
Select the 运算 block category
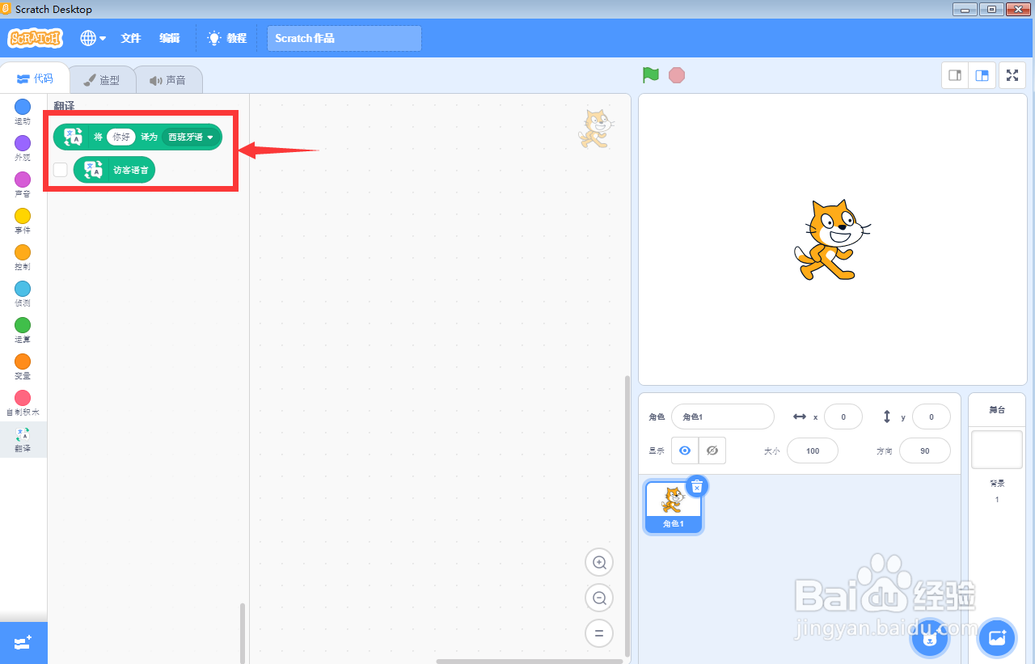tap(23, 330)
